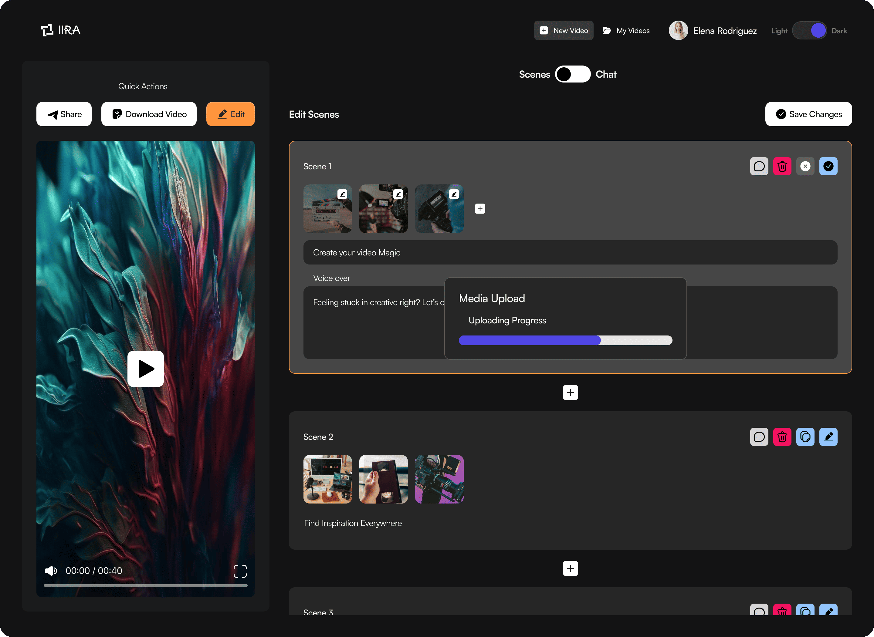
Task: Click the 'Voice over' label
Action: [x=332, y=278]
